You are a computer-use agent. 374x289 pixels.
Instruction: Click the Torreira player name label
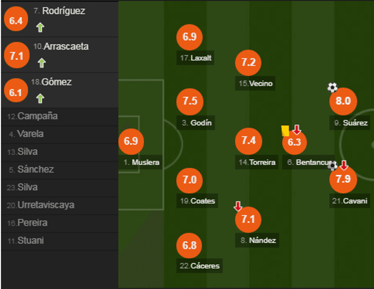pyautogui.click(x=257, y=162)
